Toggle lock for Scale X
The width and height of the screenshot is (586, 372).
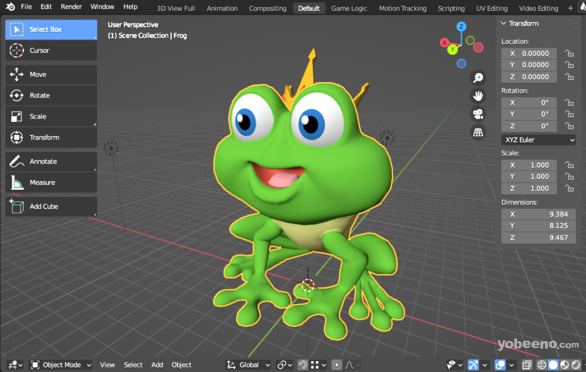click(569, 165)
